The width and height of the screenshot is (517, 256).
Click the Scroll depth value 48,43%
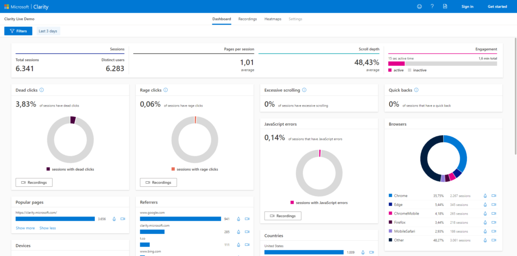pyautogui.click(x=367, y=62)
